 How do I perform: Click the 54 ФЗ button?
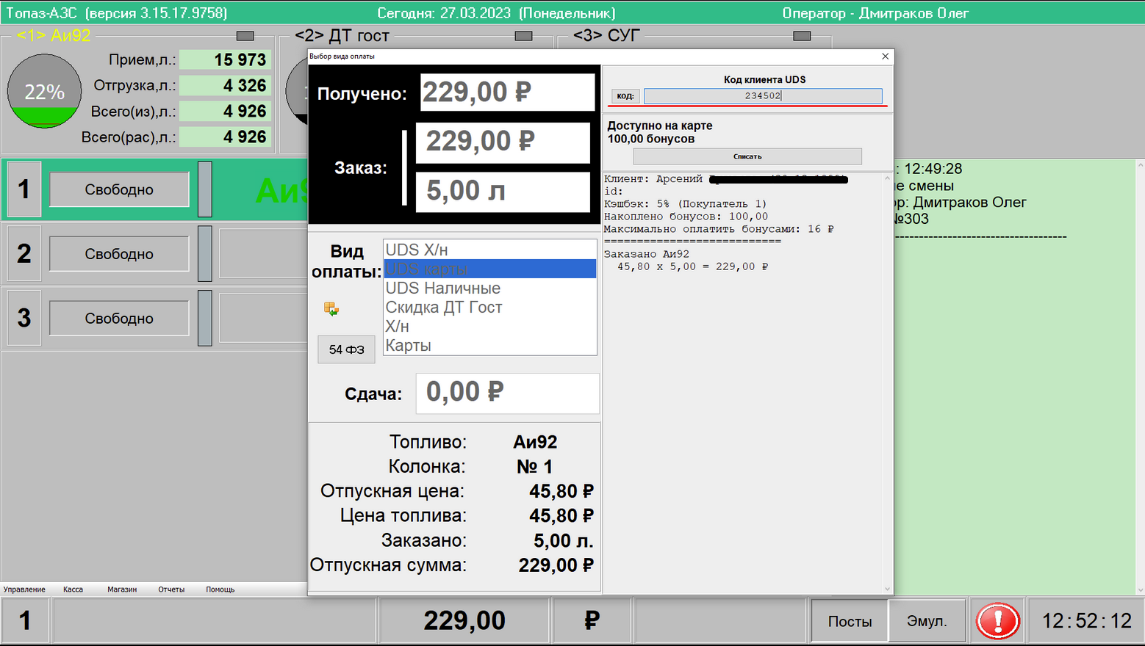pyautogui.click(x=346, y=349)
